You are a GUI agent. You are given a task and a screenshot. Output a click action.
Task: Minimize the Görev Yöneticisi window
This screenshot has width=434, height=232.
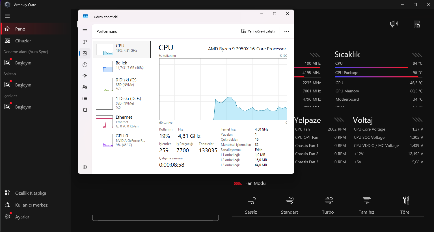pos(262,14)
